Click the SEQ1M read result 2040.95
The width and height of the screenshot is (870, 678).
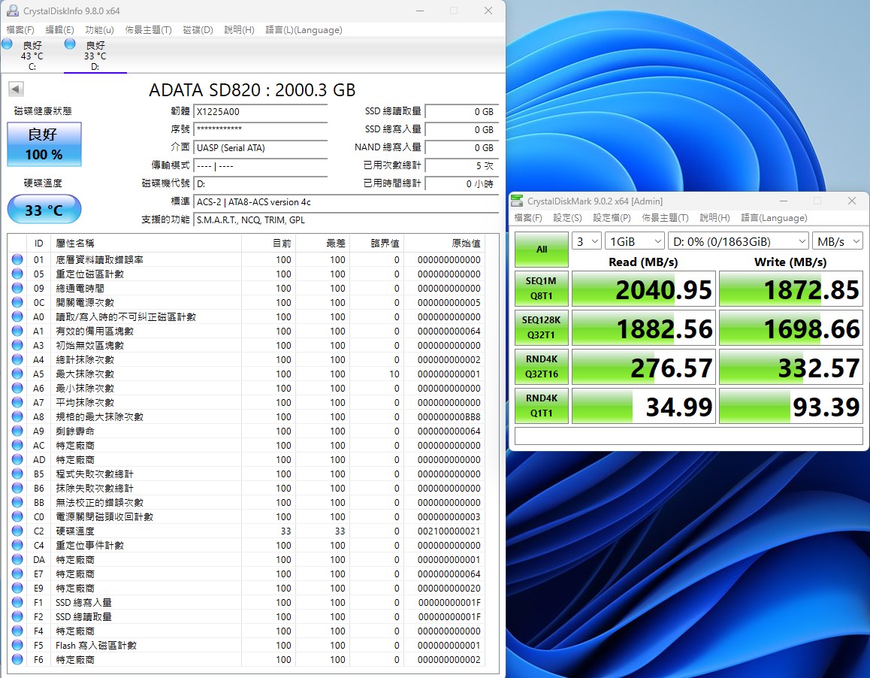pos(644,289)
